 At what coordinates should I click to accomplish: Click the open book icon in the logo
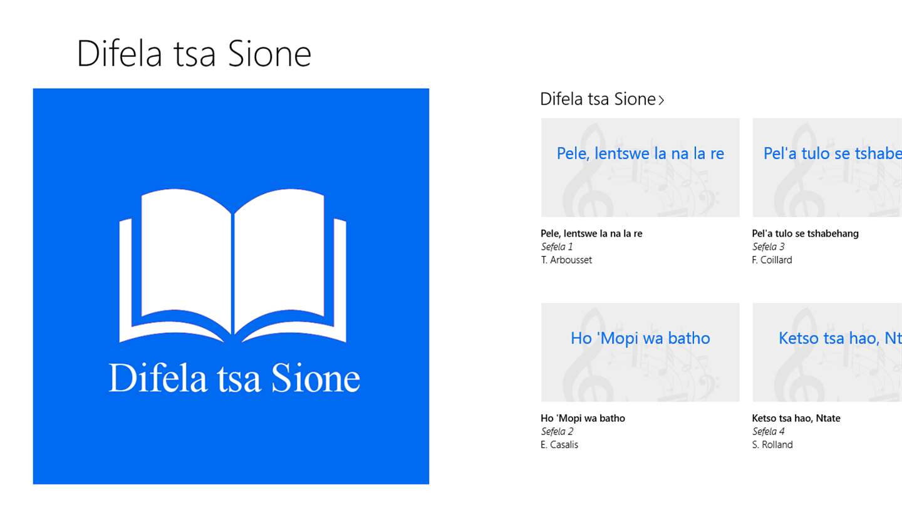point(232,266)
